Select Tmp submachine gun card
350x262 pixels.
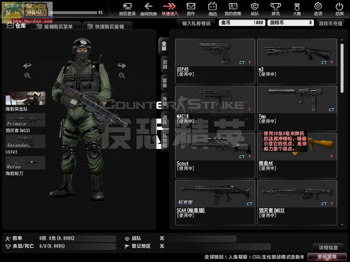pos(297,108)
